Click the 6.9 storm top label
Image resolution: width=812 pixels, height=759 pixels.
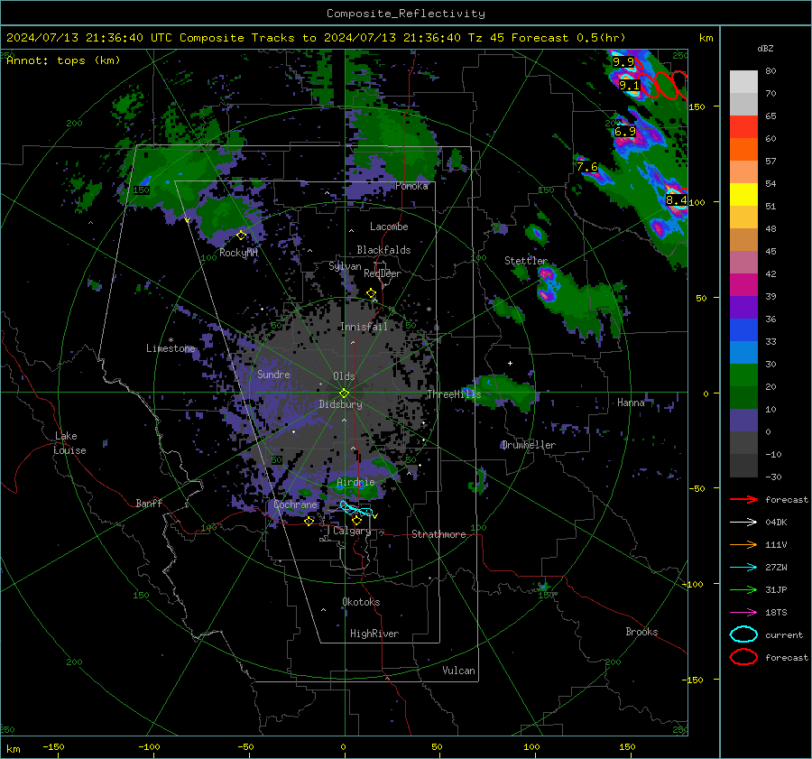point(625,132)
